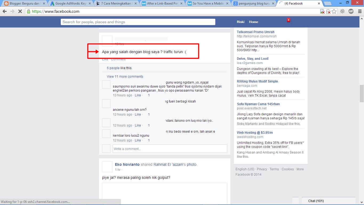Close the So You Have a Mobile tab
The height and width of the screenshot is (205, 364).
tap(228, 3)
